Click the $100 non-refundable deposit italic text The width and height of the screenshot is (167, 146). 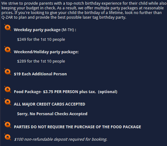[61, 139]
